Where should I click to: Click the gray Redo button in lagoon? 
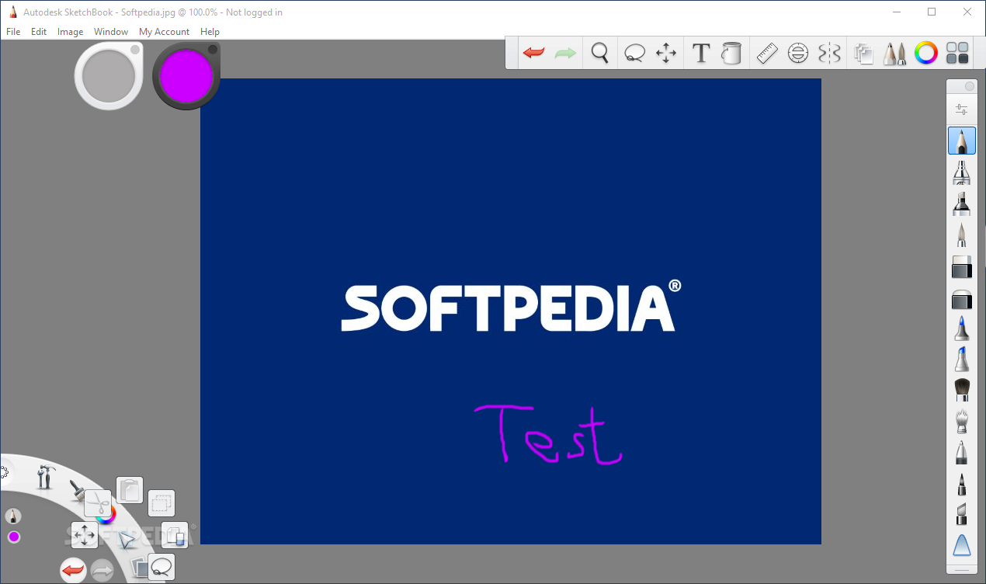coord(102,571)
